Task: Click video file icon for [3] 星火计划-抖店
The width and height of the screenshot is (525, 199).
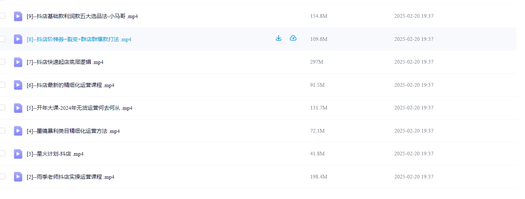Action: pyautogui.click(x=18, y=154)
